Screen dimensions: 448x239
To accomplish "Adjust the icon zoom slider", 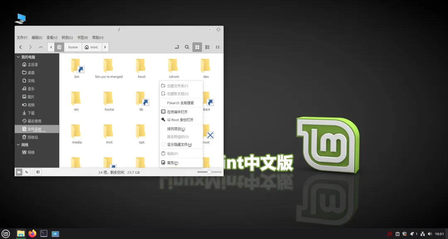I will pyautogui.click(x=209, y=172).
